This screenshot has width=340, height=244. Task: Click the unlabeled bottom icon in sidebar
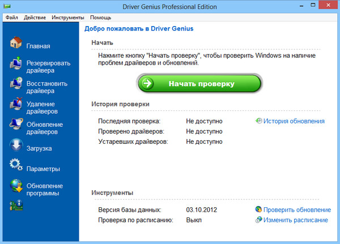[16, 206]
